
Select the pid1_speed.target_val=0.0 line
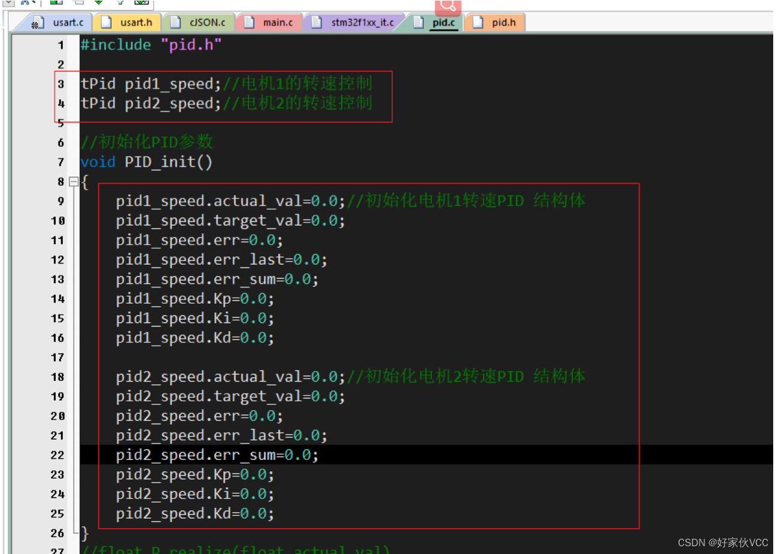pyautogui.click(x=230, y=221)
